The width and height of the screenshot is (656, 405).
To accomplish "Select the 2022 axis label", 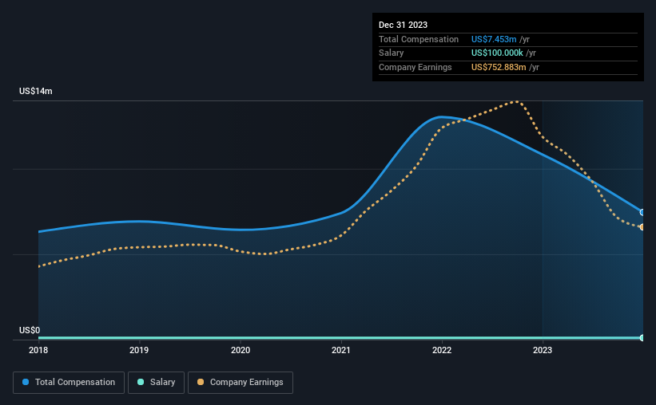I will point(442,350).
